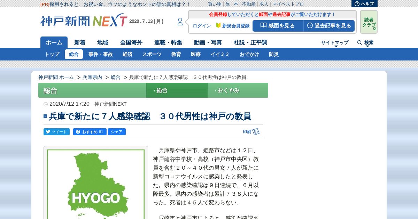Select the ホーム main tab

[54, 42]
